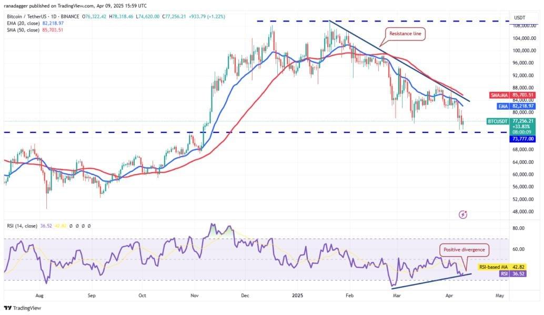Click the Nov label on time axis
544x315 pixels.
(194, 296)
